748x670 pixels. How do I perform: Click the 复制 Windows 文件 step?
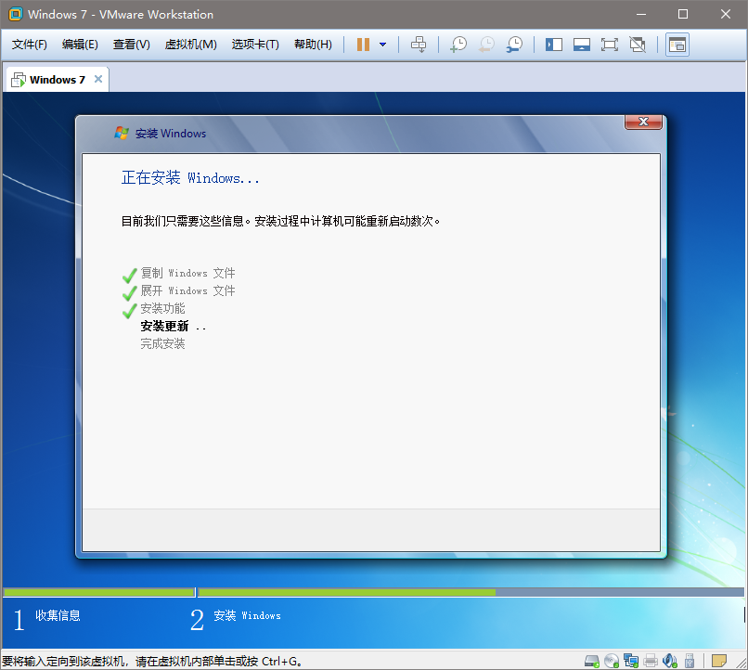tap(188, 273)
